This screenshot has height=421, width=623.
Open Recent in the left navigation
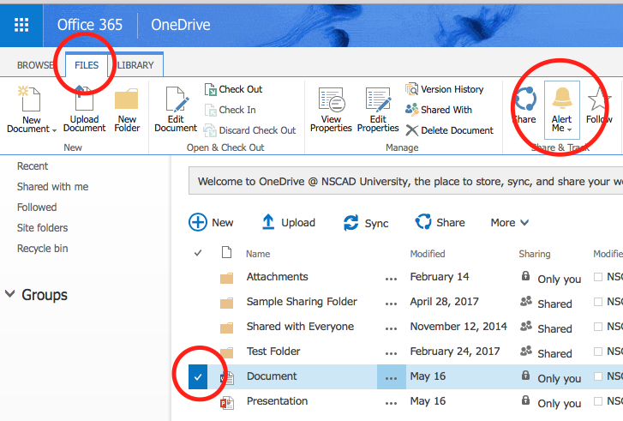click(x=33, y=166)
